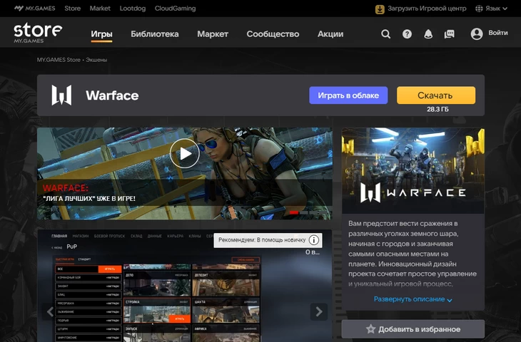Follow MY.GAMES Store breadcrumb
Viewport: 521px width, 342px height.
pos(59,60)
